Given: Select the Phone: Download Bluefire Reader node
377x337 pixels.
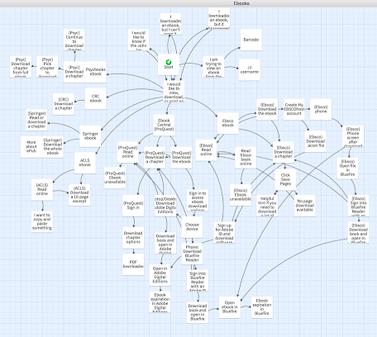Looking at the screenshot, I should tap(192, 254).
